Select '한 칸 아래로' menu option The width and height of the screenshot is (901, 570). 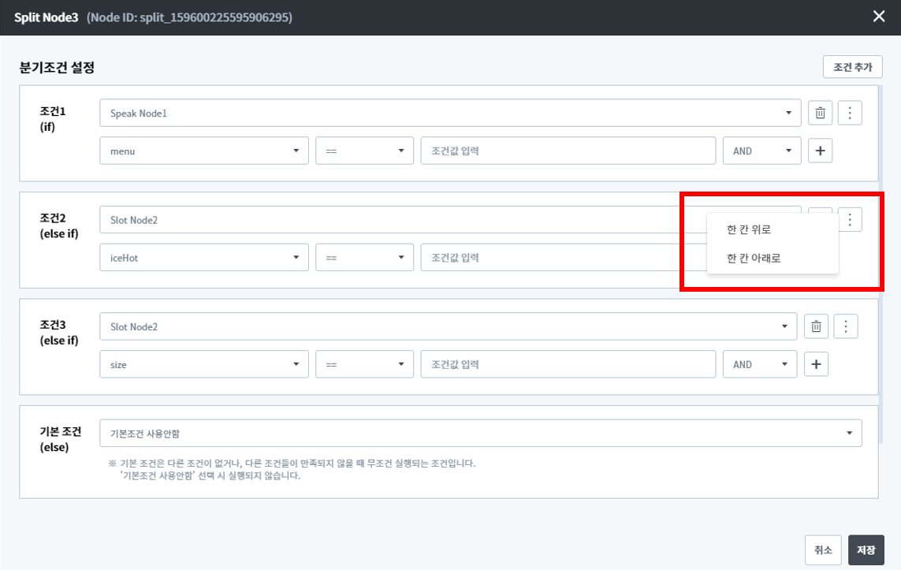754,258
